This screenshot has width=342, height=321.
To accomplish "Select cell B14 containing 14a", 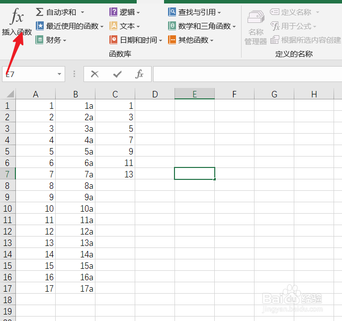I will coord(76,254).
